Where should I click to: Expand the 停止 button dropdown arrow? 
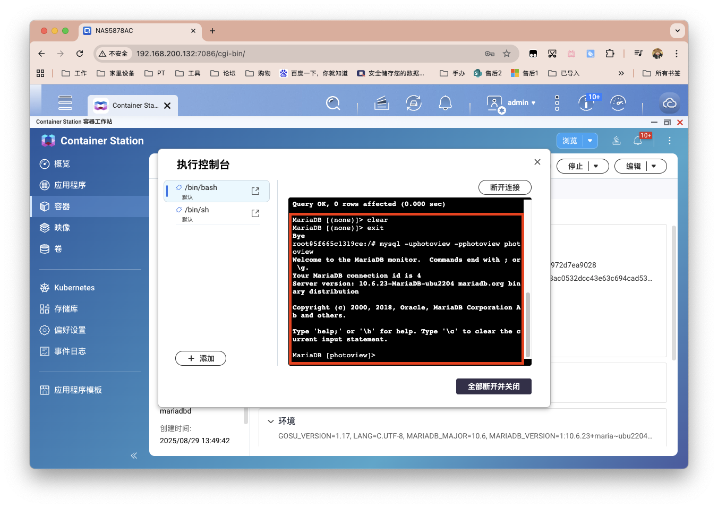(596, 166)
